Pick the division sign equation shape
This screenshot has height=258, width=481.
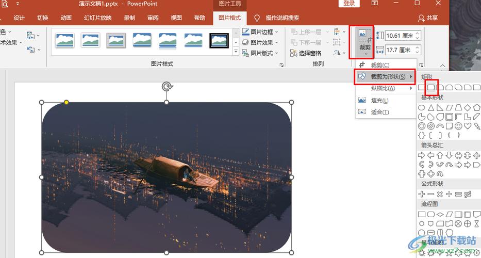[x=449, y=194]
